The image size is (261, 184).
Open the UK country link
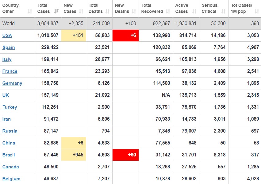6,95
